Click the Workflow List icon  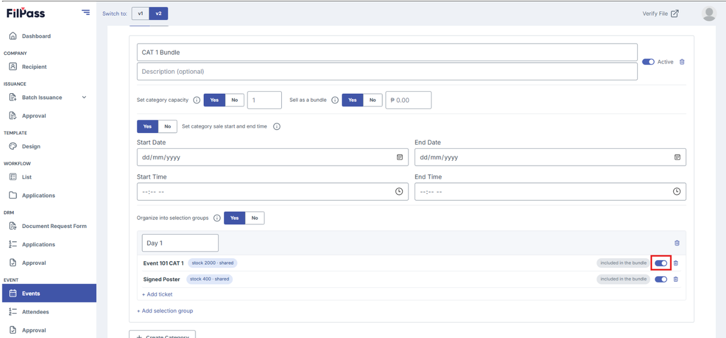coord(13,177)
